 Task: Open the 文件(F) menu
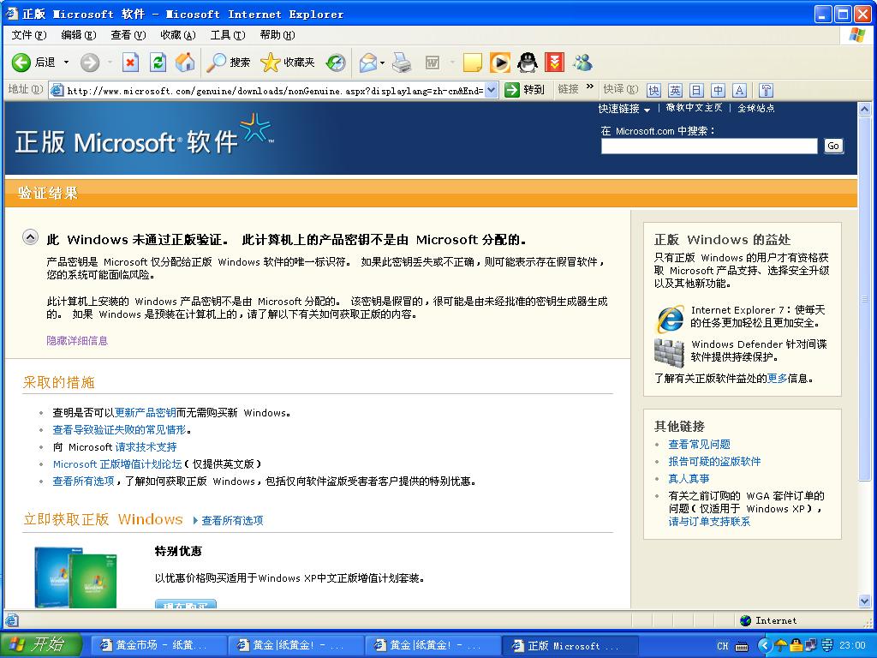29,34
